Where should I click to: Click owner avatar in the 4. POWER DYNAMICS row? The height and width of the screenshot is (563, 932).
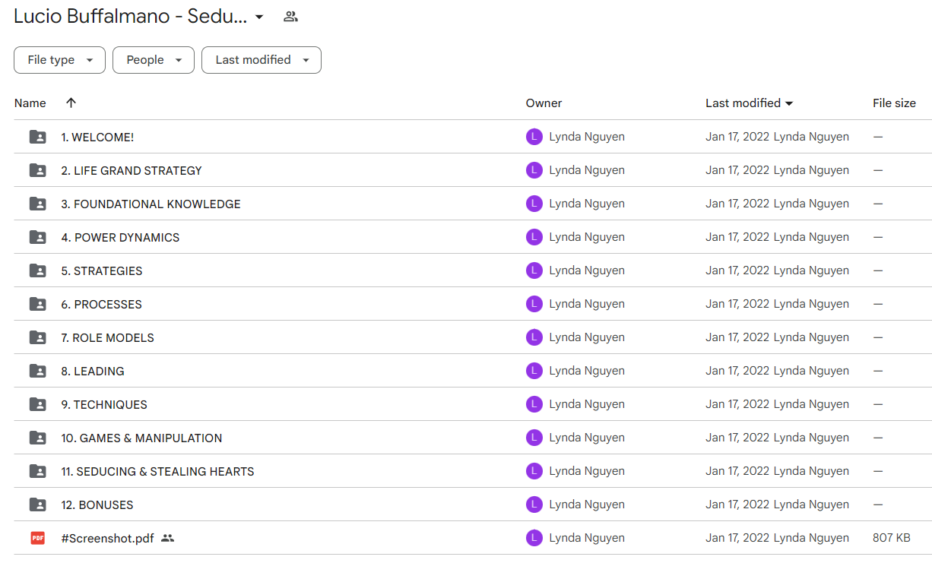[534, 237]
